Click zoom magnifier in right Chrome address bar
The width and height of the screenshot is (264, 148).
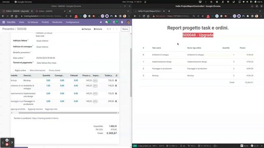coord(194,16)
